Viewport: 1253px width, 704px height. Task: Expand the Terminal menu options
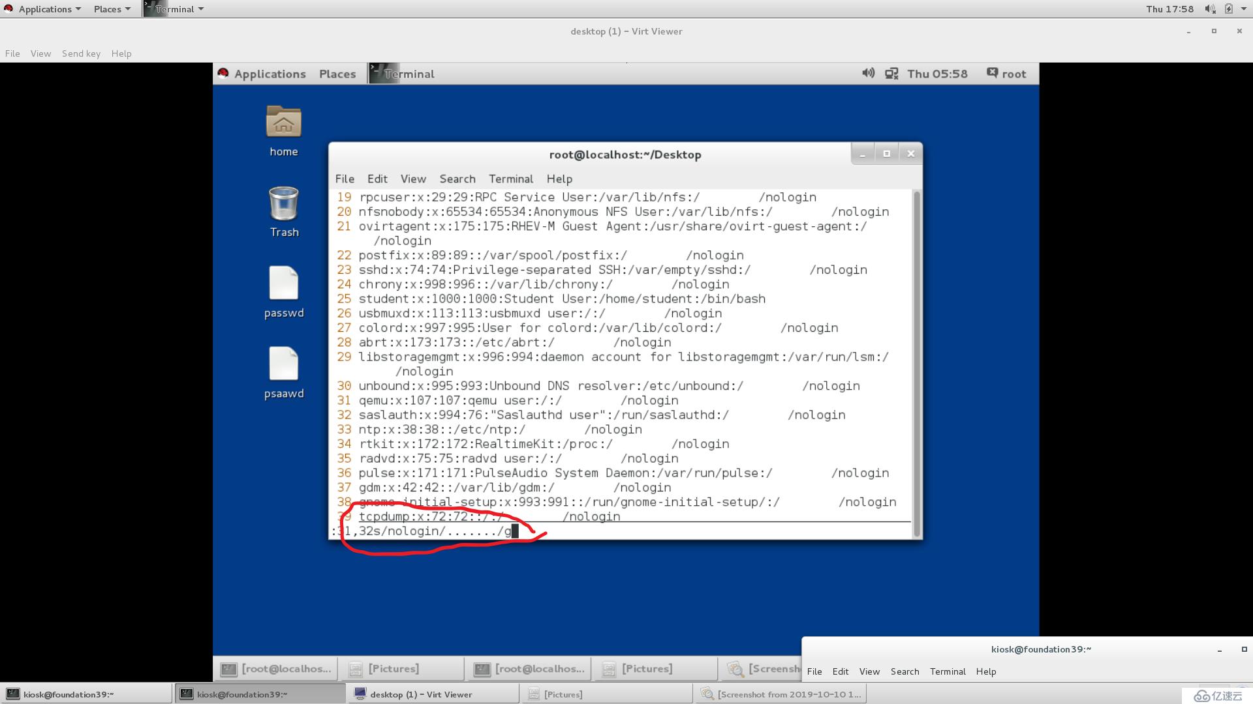click(x=511, y=179)
